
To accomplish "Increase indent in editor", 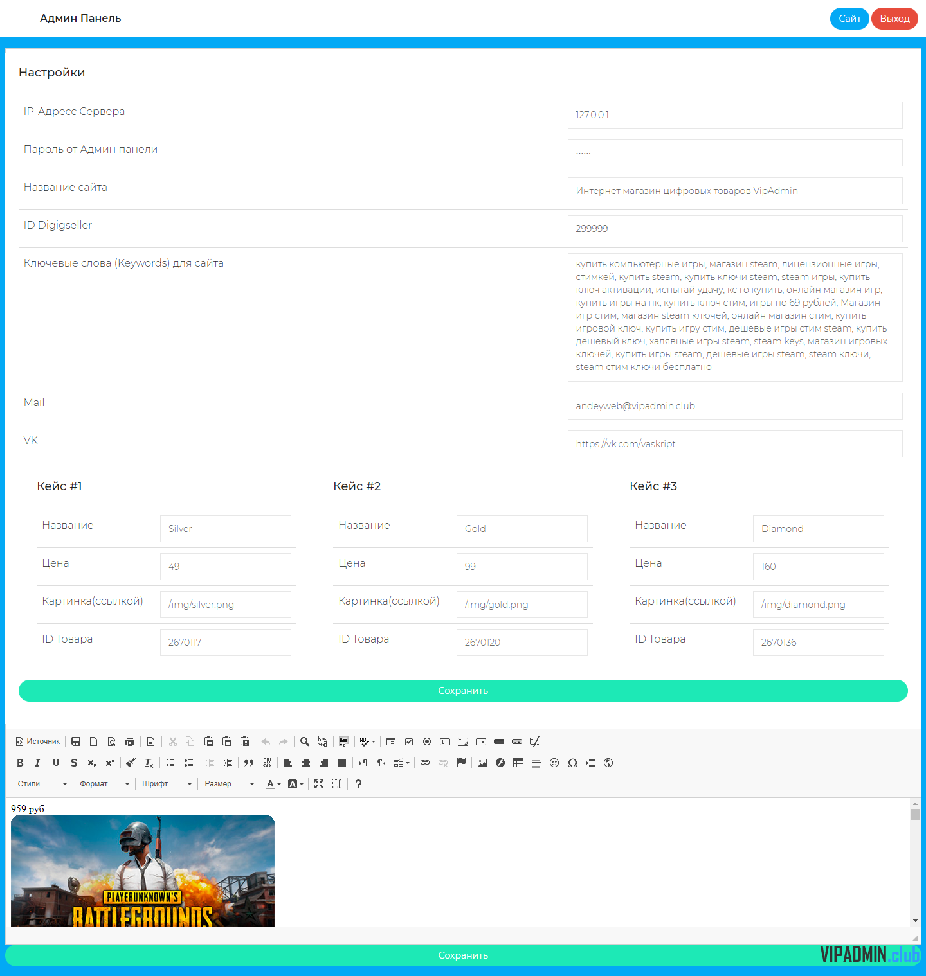I will point(228,763).
